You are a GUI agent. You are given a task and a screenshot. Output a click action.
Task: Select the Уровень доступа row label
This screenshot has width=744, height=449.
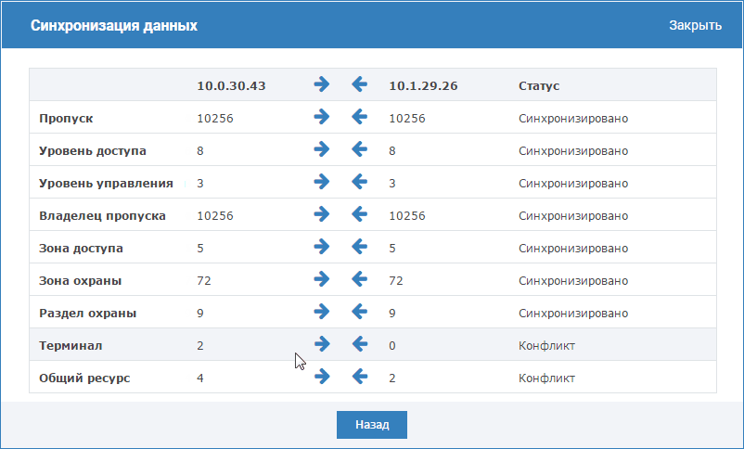tap(93, 151)
